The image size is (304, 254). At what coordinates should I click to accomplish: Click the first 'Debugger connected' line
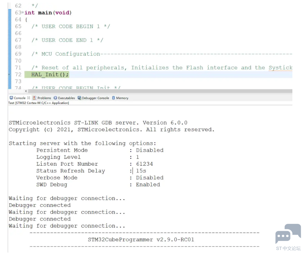coord(40,205)
